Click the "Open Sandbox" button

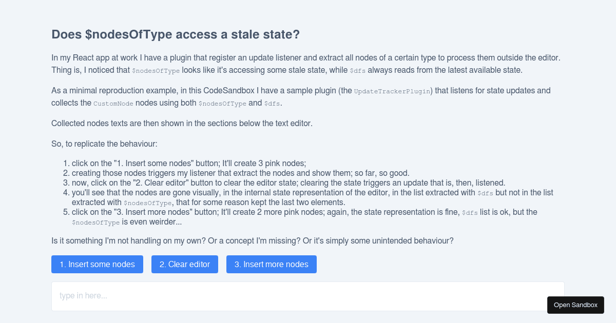tap(575, 305)
